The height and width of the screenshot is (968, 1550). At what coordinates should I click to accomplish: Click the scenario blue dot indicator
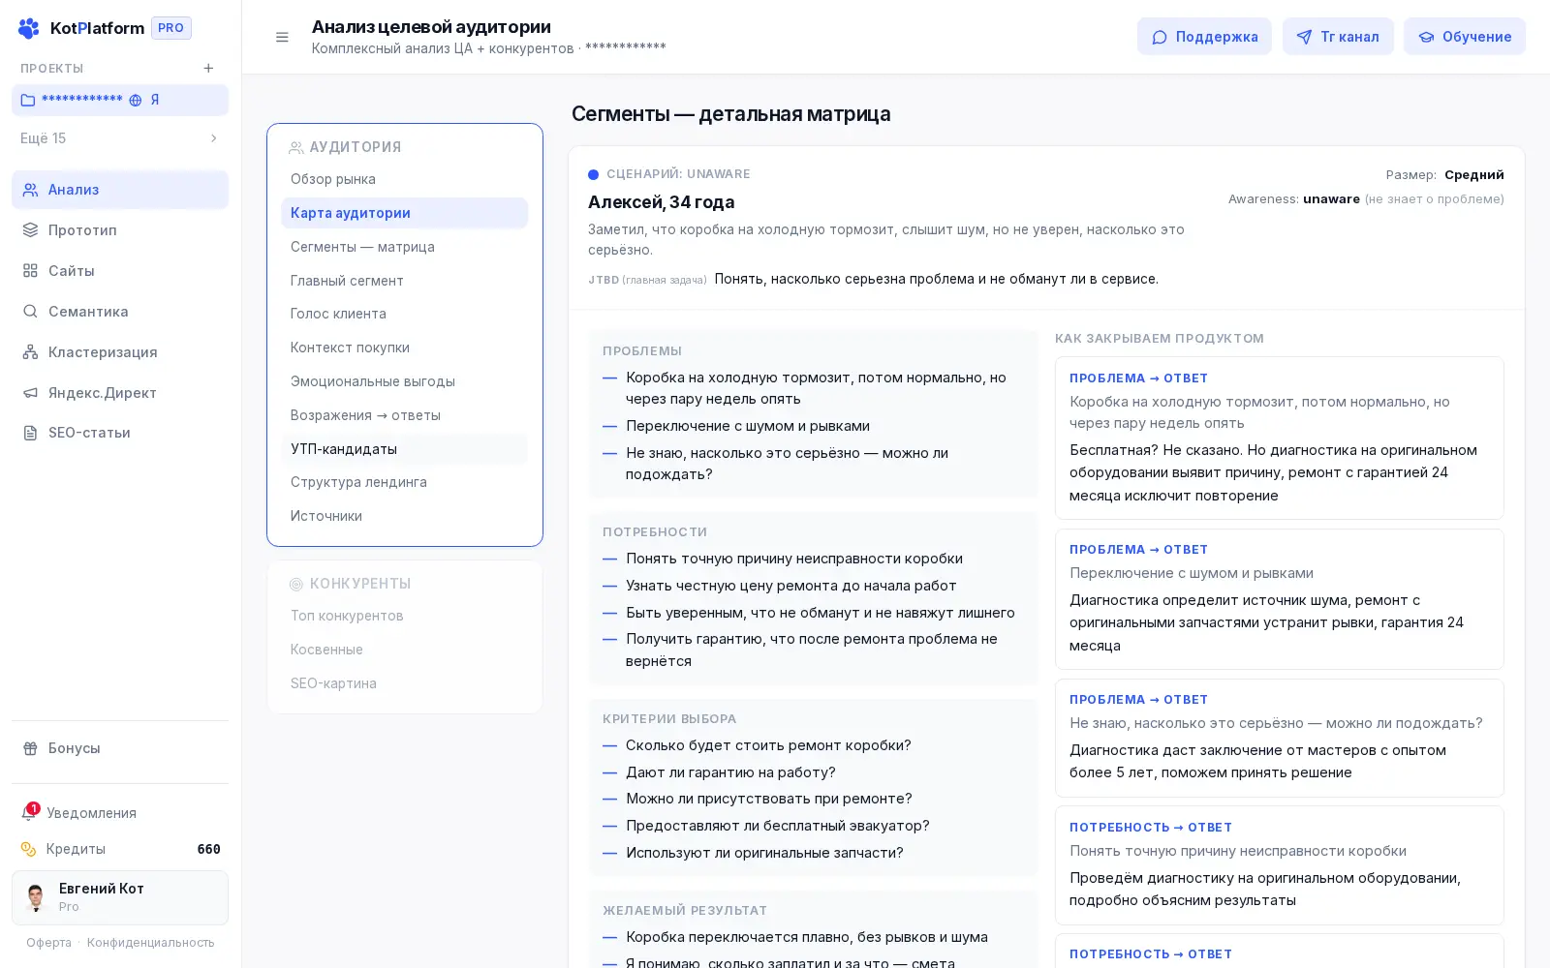tap(593, 174)
